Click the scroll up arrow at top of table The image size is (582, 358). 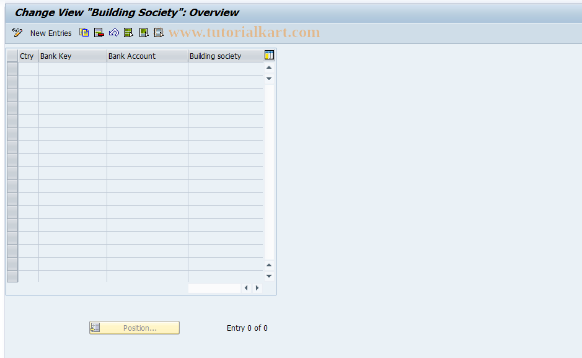[x=269, y=68]
